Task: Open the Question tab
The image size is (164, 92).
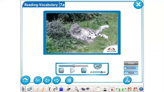Action: pos(131,68)
